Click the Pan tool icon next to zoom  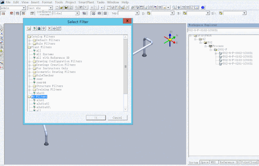(x=179, y=7)
